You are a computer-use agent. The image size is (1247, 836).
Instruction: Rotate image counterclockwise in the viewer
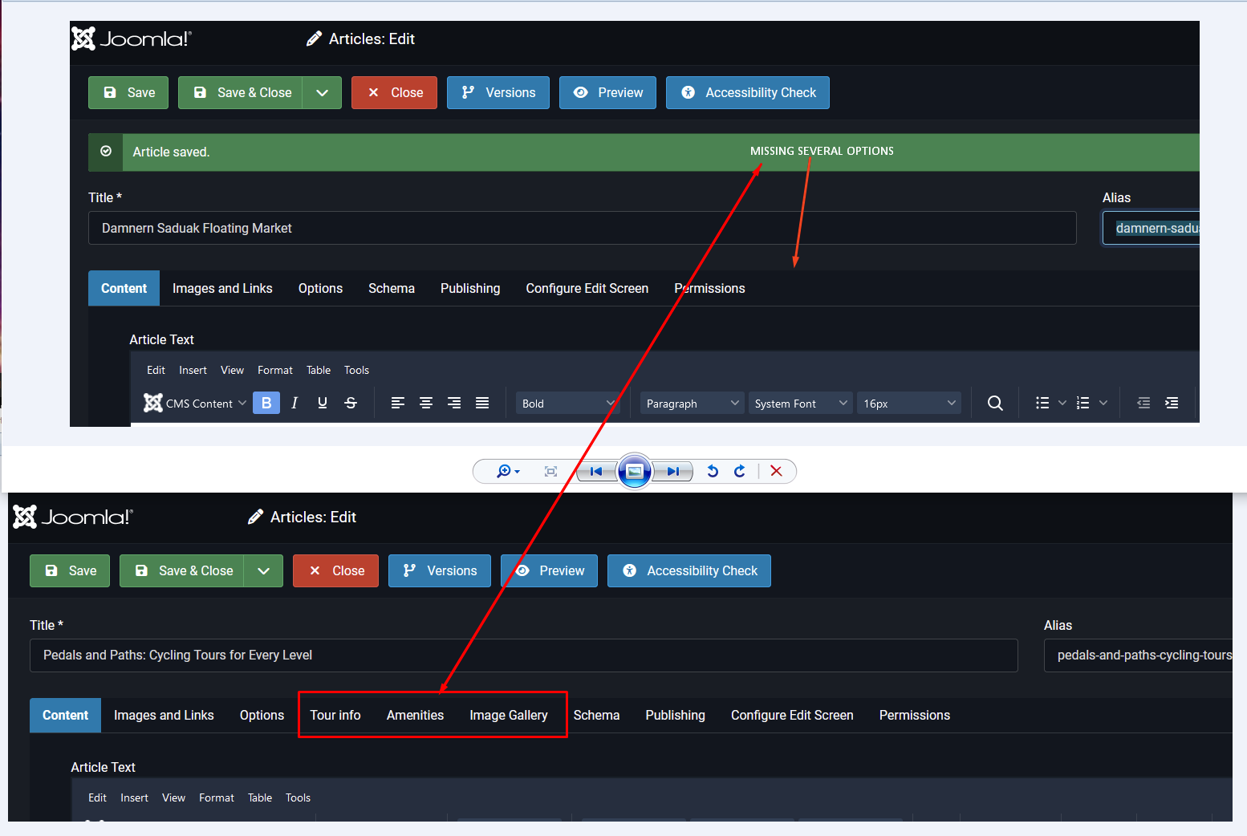713,471
